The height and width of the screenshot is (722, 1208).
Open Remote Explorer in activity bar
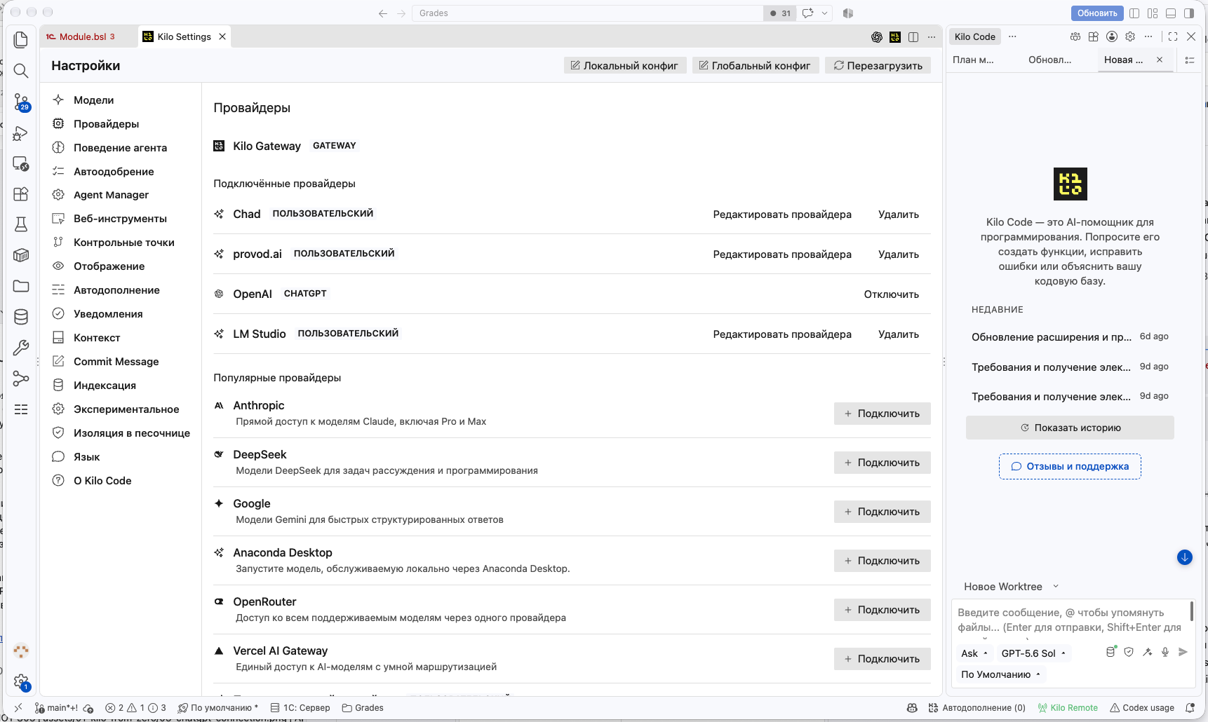21,164
